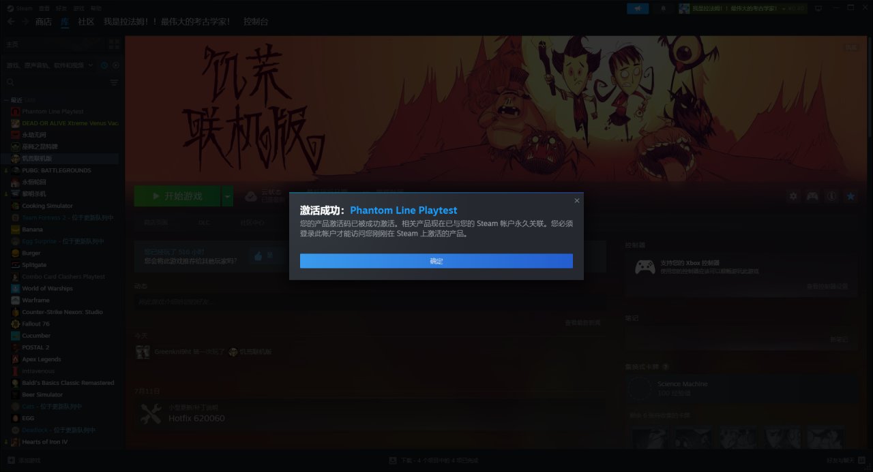The width and height of the screenshot is (873, 472).
Task: Click 添加游戏 at the bottom left
Action: point(25,460)
